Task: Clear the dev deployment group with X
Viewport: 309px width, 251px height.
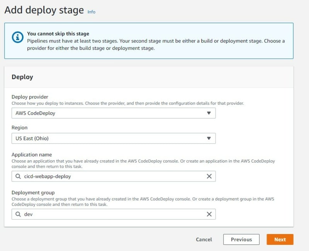Action: (x=209, y=214)
